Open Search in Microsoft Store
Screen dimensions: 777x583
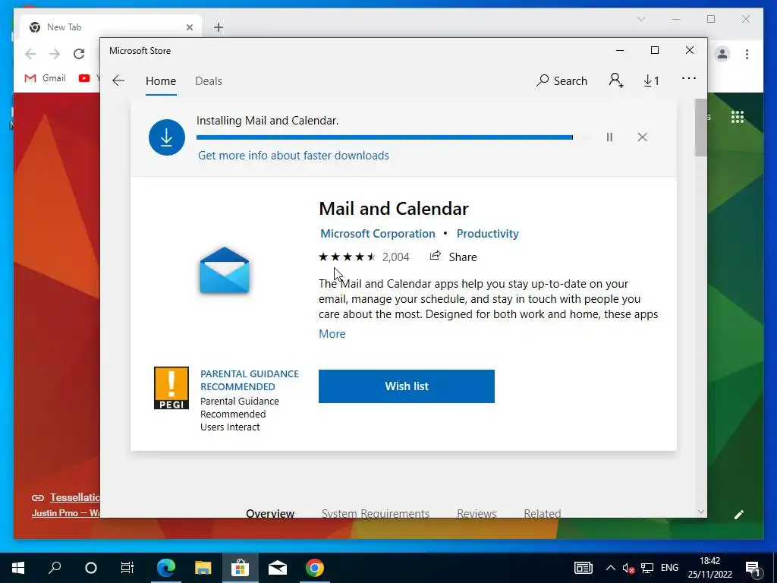pyautogui.click(x=562, y=80)
